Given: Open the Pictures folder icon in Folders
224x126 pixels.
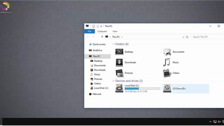Looking at the screenshot, I should [x=119, y=73].
